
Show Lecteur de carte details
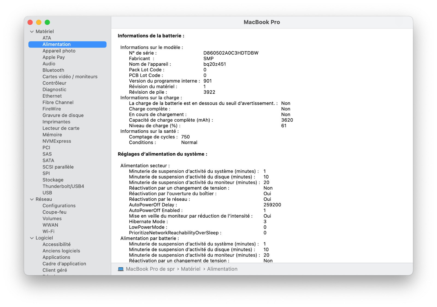tap(61, 128)
